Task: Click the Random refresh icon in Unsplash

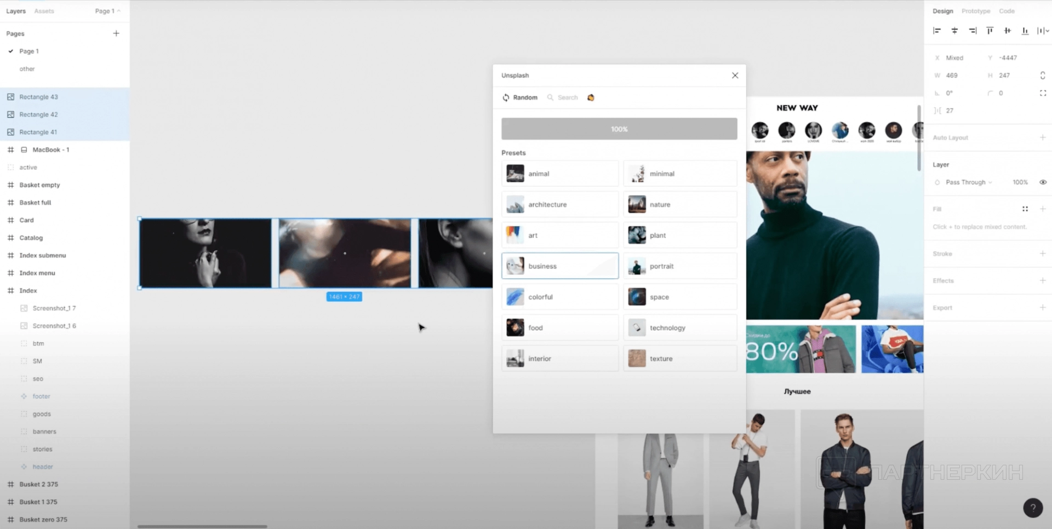Action: 506,97
